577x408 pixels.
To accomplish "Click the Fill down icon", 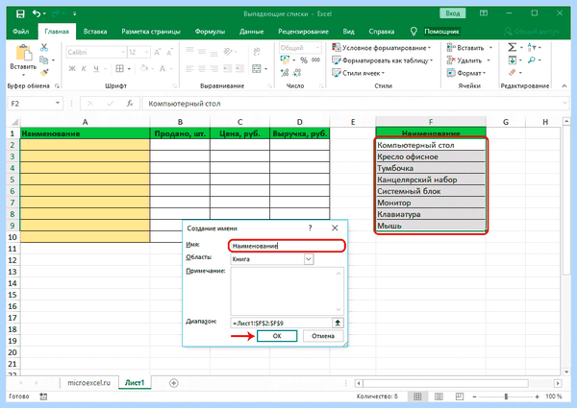I will coord(512,60).
